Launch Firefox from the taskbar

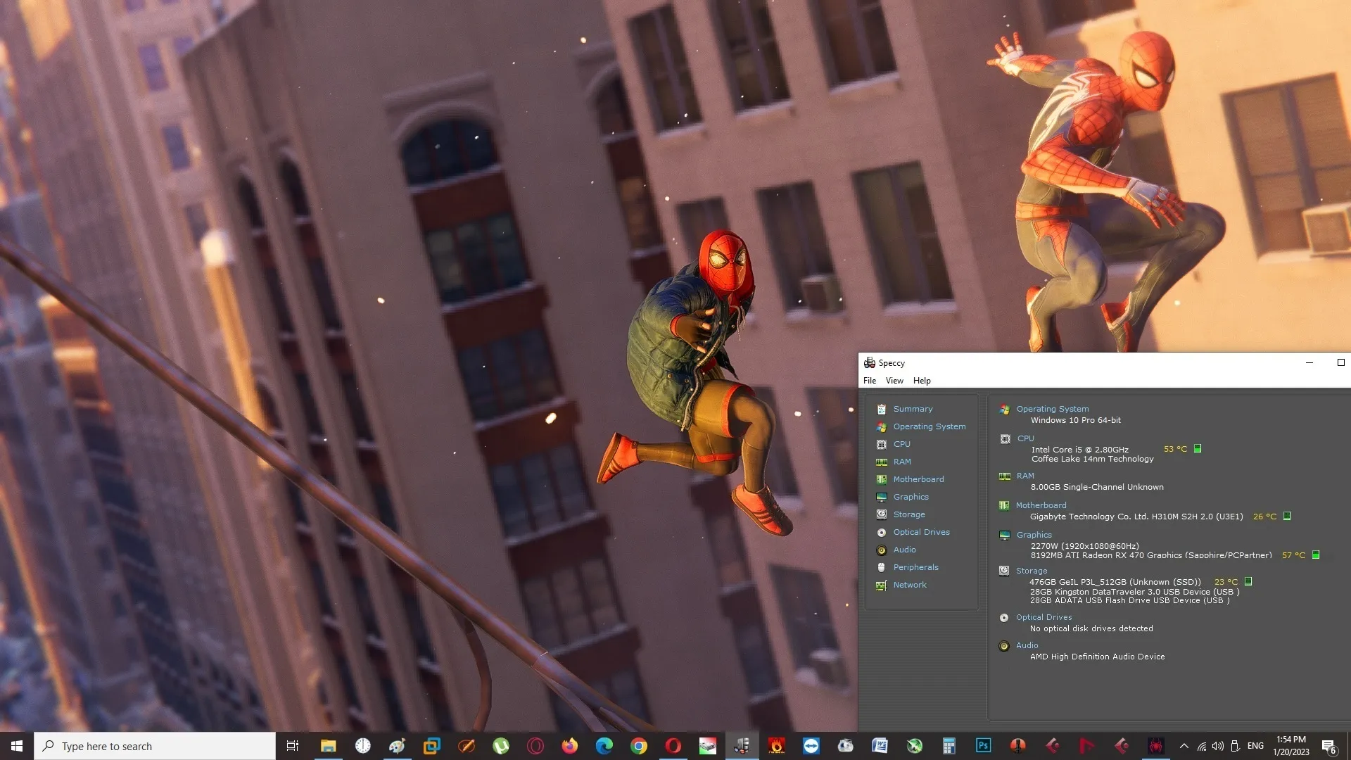(569, 746)
